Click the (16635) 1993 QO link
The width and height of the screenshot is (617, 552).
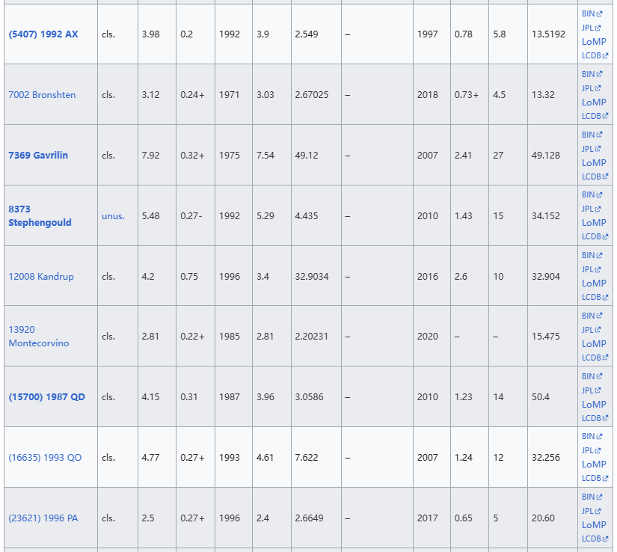[x=45, y=458]
